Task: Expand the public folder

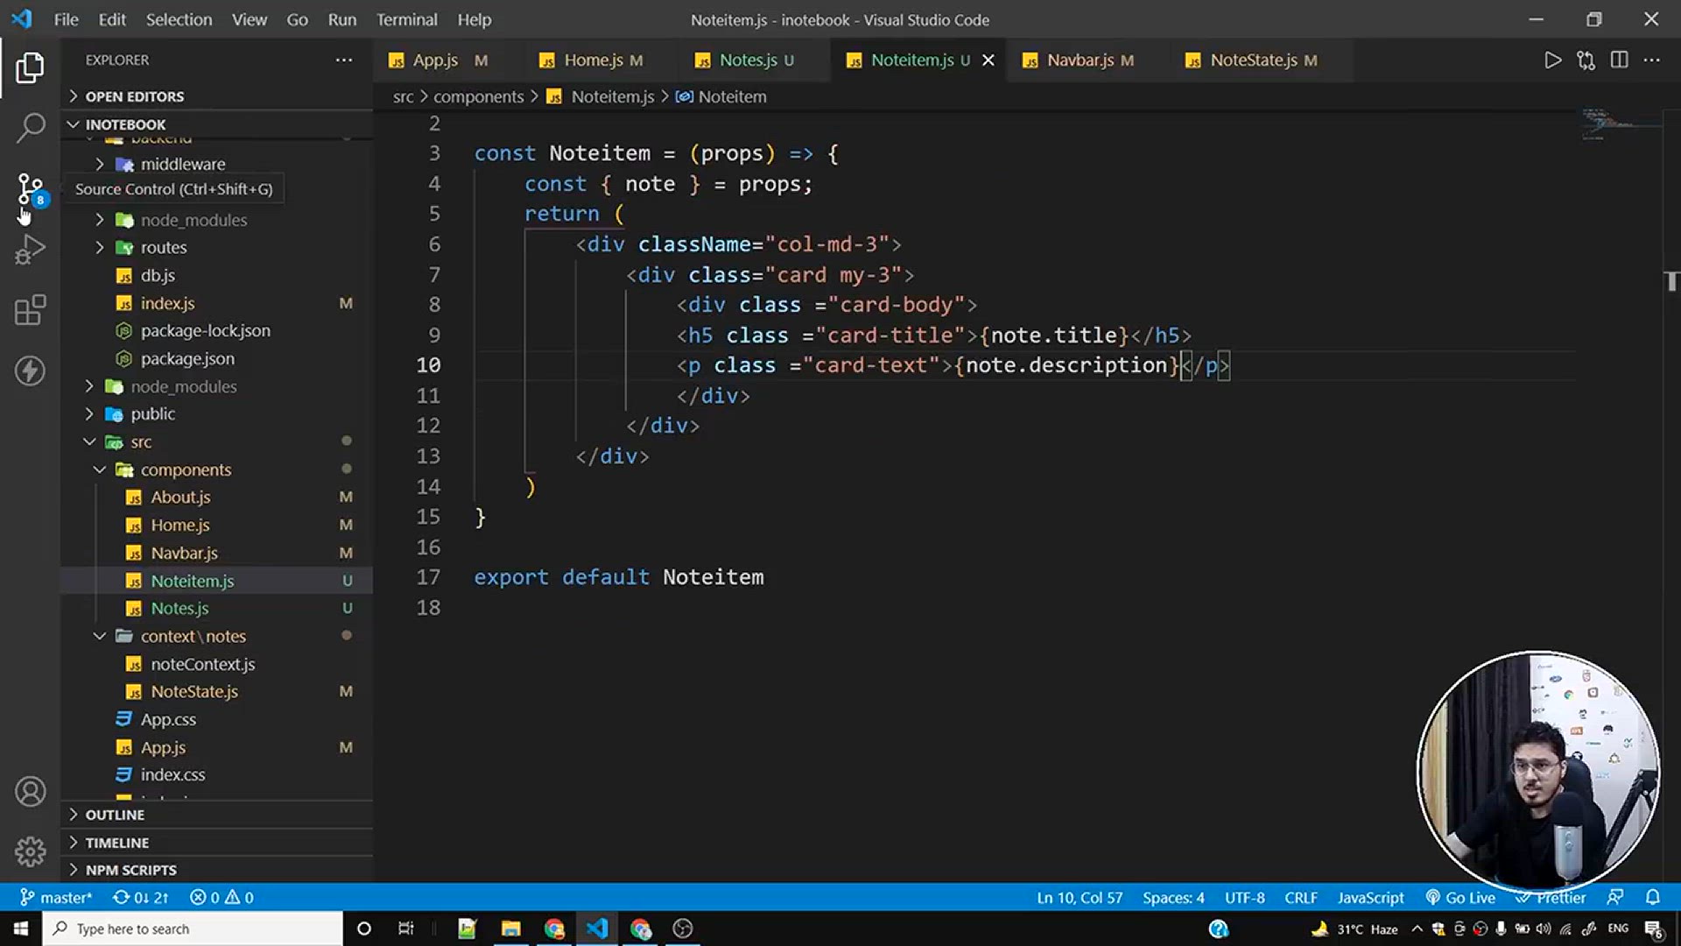Action: (x=216, y=414)
